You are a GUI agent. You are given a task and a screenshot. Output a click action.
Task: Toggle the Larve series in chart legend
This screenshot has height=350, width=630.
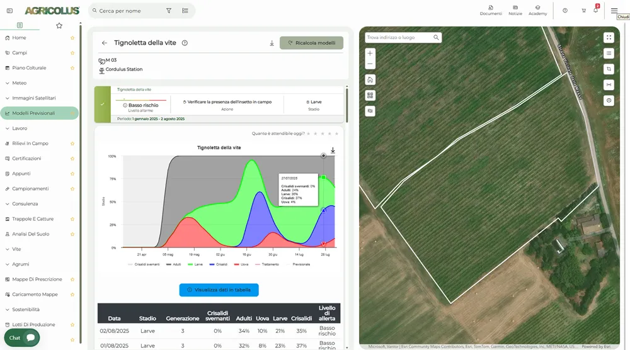point(195,264)
